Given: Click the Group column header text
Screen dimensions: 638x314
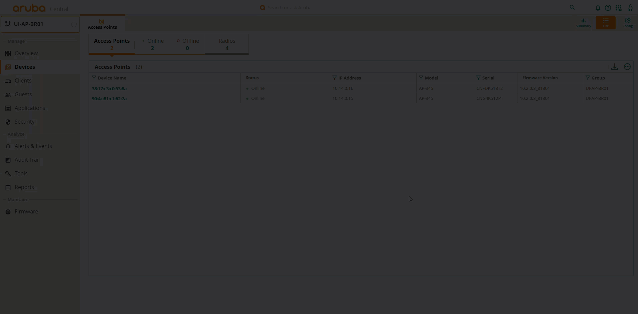Looking at the screenshot, I should [598, 78].
